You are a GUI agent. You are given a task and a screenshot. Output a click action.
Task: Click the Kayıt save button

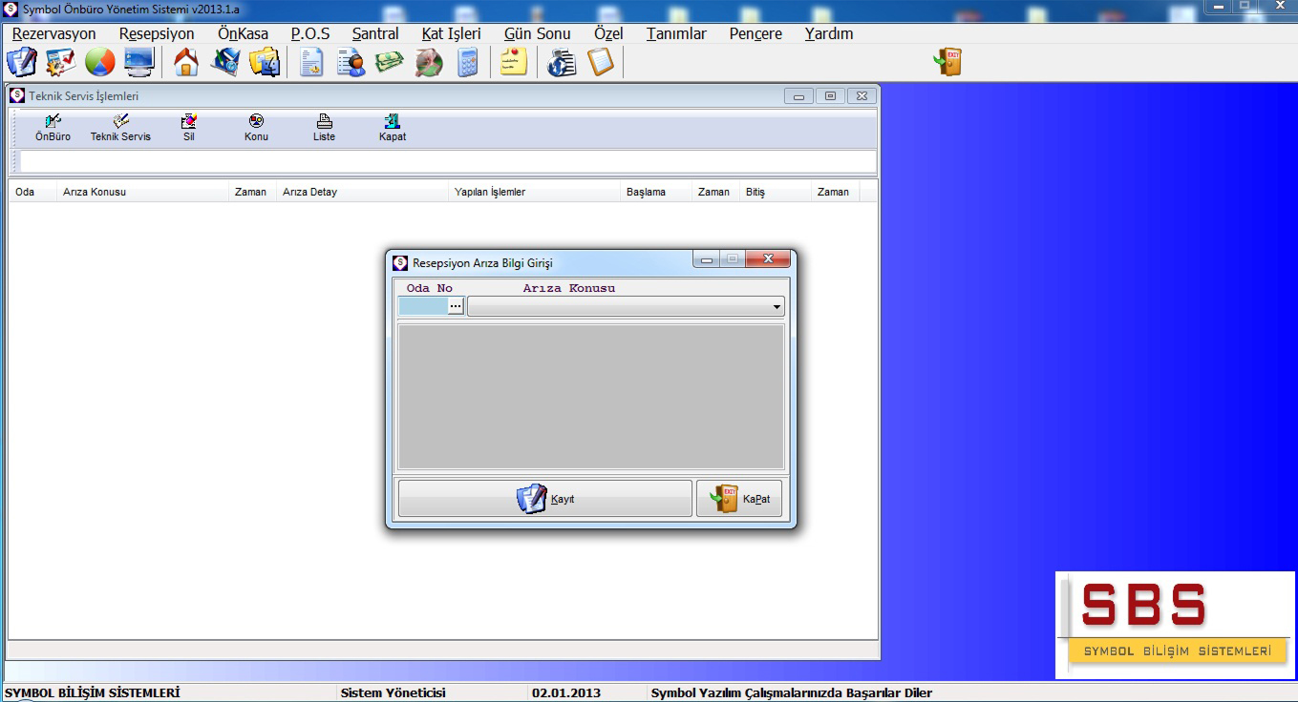click(x=544, y=499)
